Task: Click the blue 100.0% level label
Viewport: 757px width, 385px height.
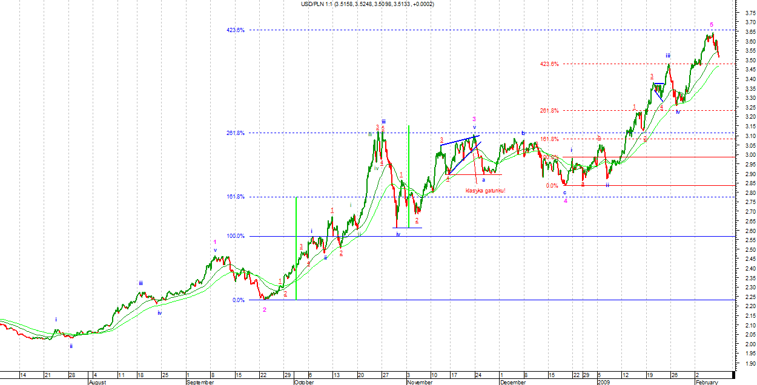Action: point(236,236)
